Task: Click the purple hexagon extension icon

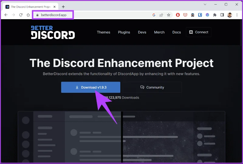Action: pos(207,15)
